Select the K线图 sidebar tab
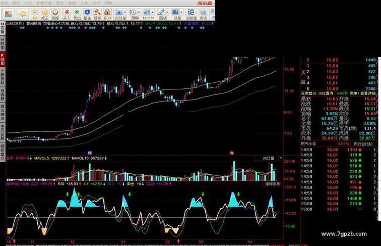 (x=3, y=59)
